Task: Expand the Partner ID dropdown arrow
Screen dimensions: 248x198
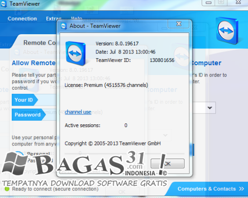Action: (210, 108)
